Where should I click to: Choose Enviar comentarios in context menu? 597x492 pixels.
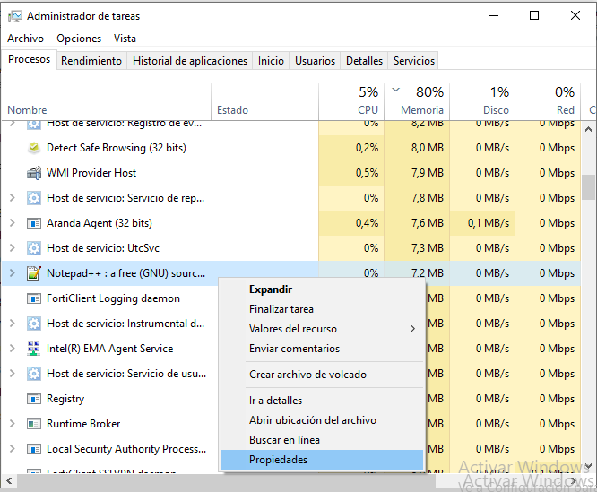click(x=322, y=349)
